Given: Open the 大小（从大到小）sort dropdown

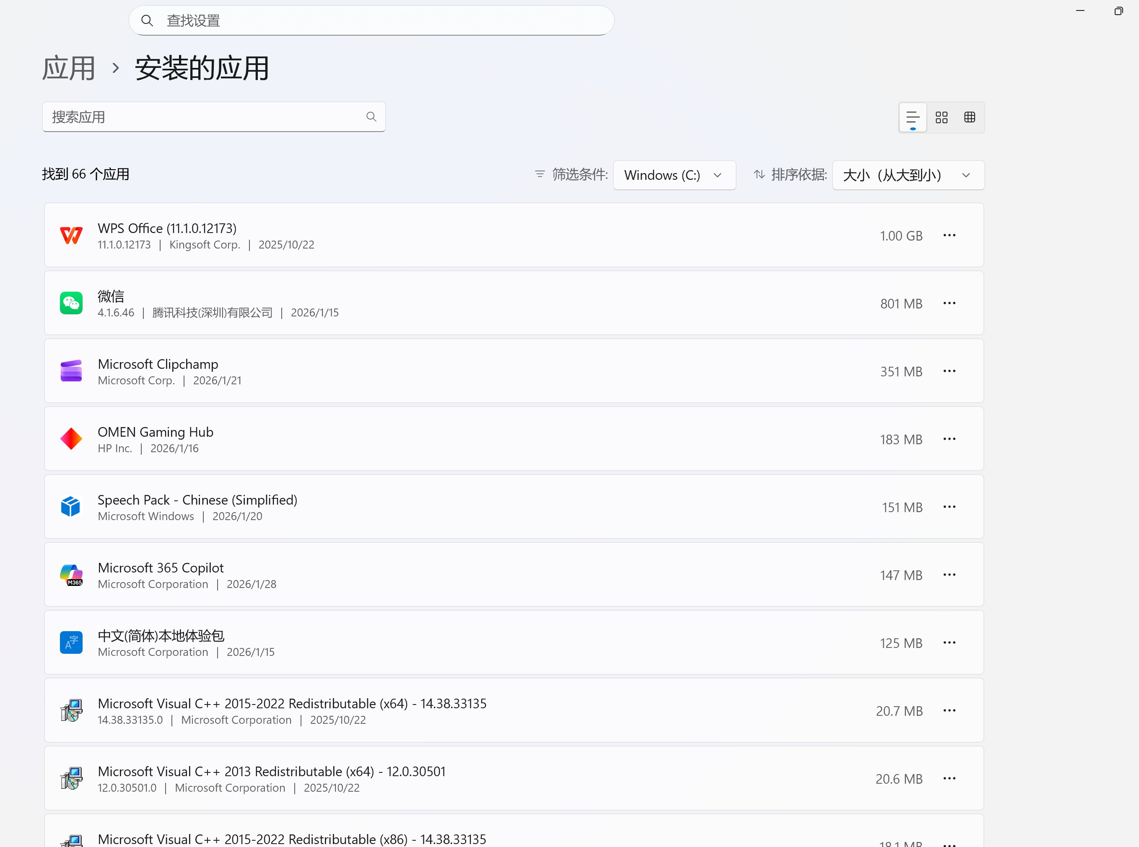Looking at the screenshot, I should (907, 175).
